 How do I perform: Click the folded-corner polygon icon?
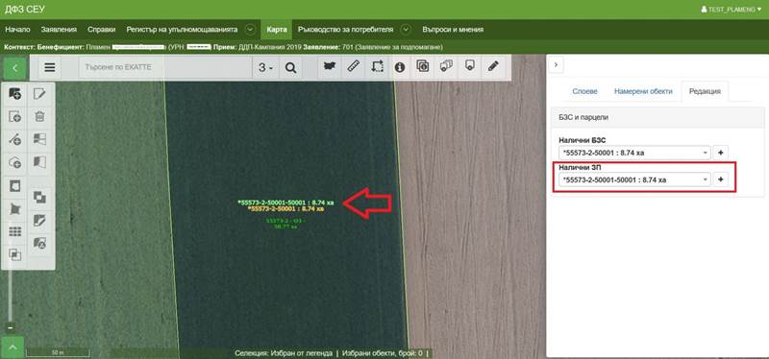tap(39, 221)
